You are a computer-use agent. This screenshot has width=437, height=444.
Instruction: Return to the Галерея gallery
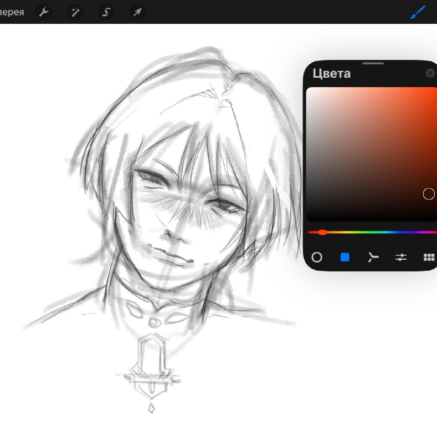[x=12, y=12]
